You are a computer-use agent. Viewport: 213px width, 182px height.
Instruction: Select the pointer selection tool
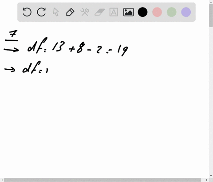(x=56, y=12)
